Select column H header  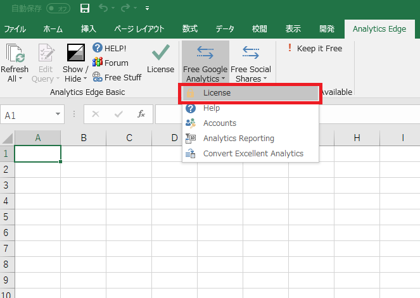click(x=357, y=138)
